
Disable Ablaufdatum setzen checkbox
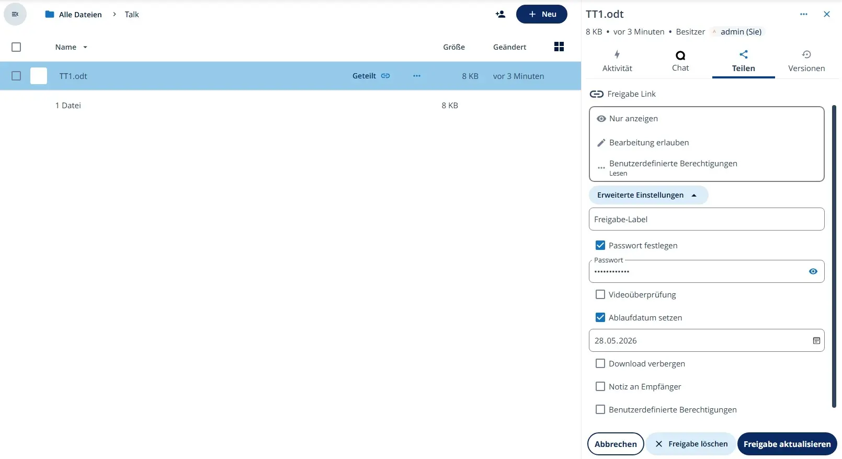coord(600,317)
